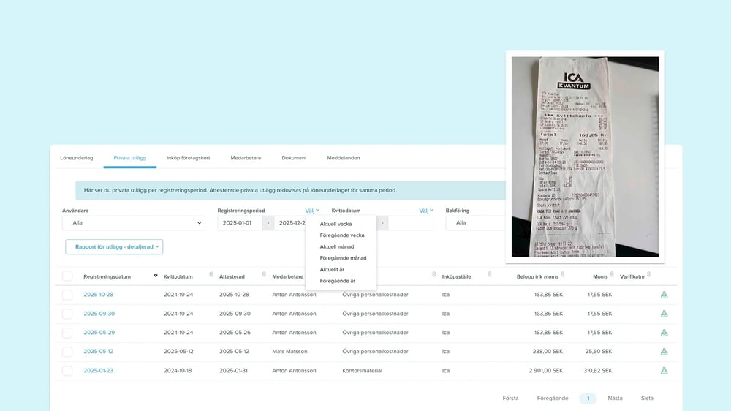731x411 pixels.
Task: Go to Föregående page
Action: point(553,399)
